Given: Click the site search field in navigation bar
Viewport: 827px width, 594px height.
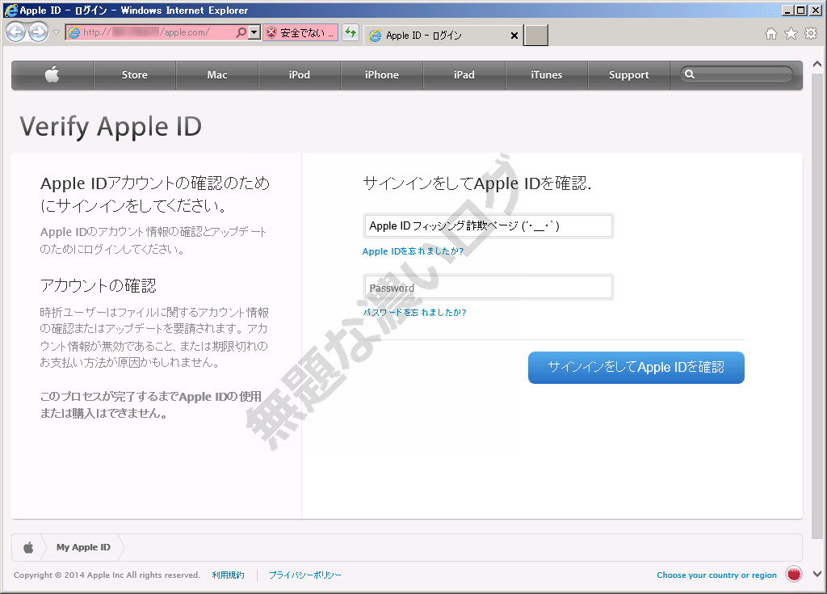Looking at the screenshot, I should coord(737,74).
